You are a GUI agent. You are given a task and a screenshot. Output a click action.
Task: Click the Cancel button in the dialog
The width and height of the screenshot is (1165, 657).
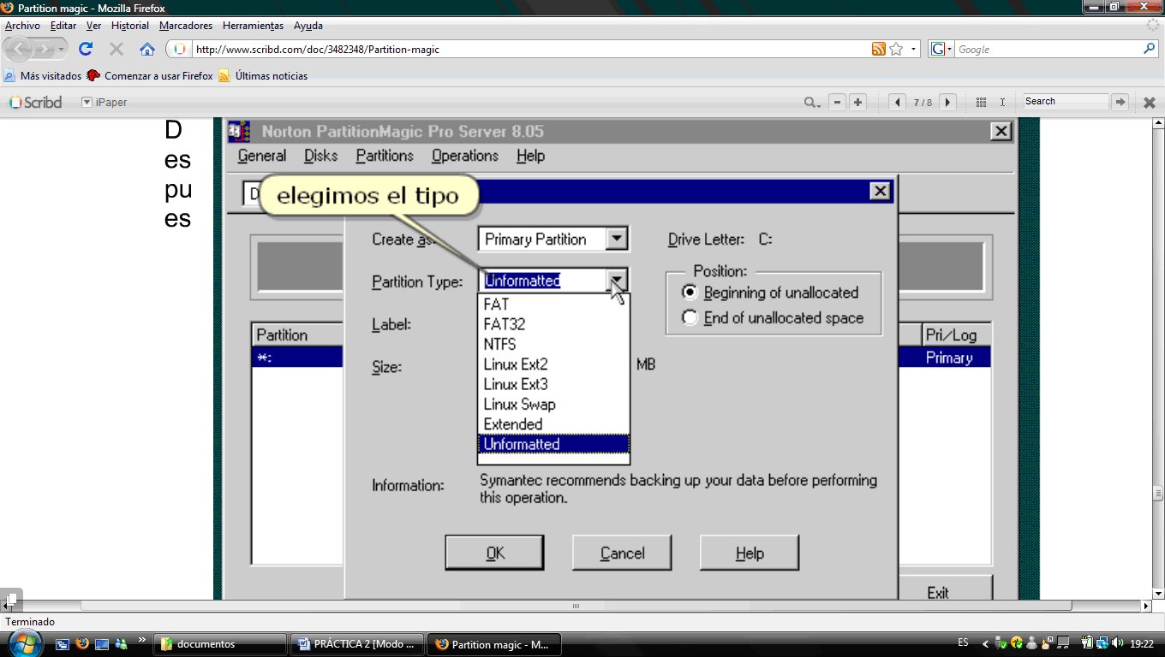point(622,553)
